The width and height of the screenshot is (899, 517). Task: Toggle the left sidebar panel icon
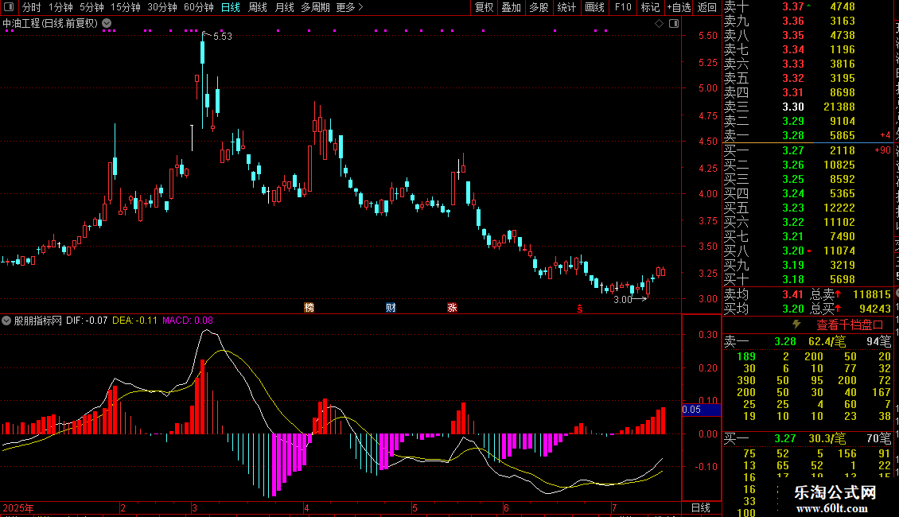click(x=8, y=7)
